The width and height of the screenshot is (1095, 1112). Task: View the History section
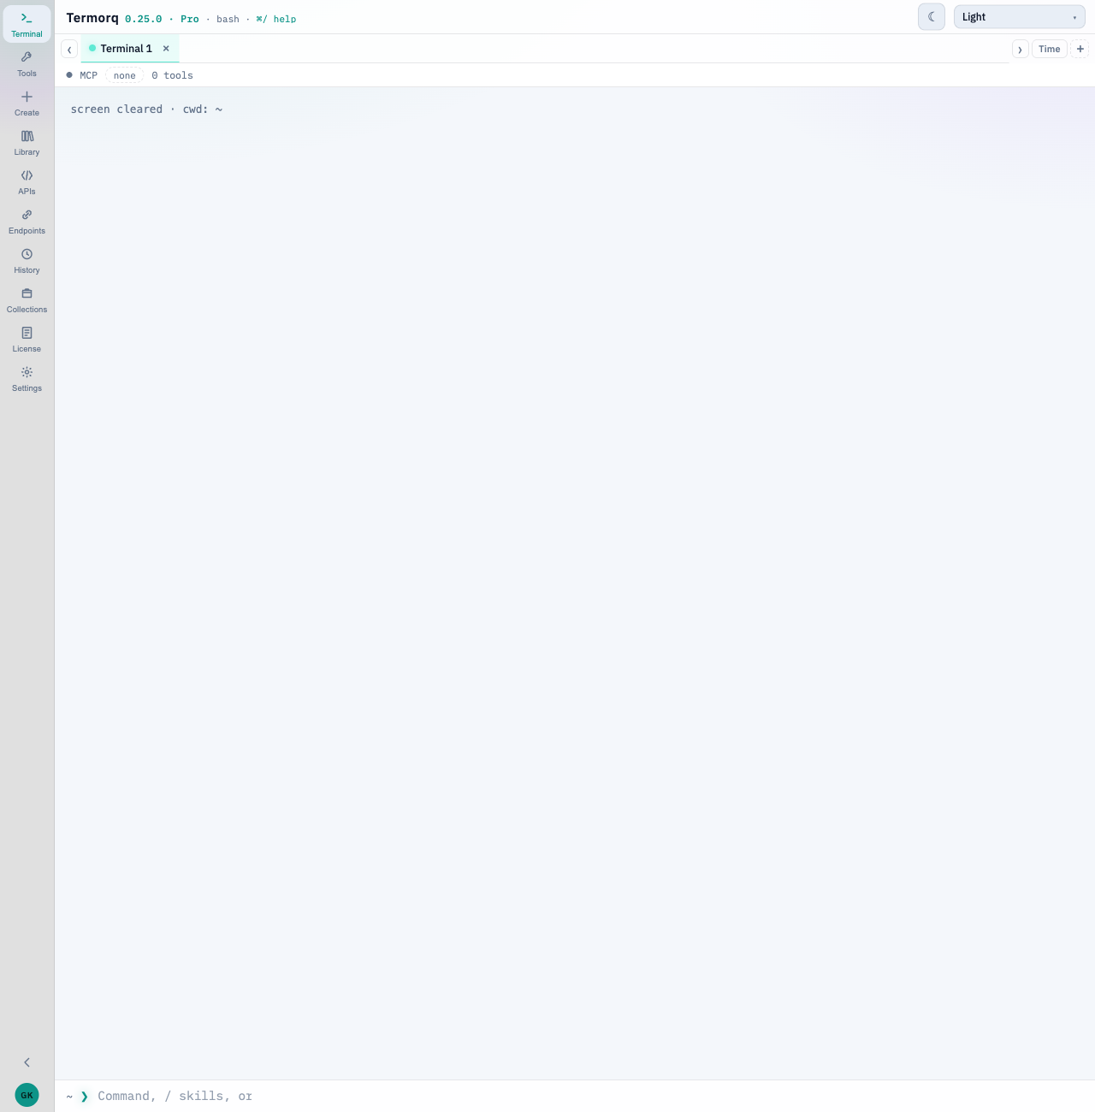27,260
